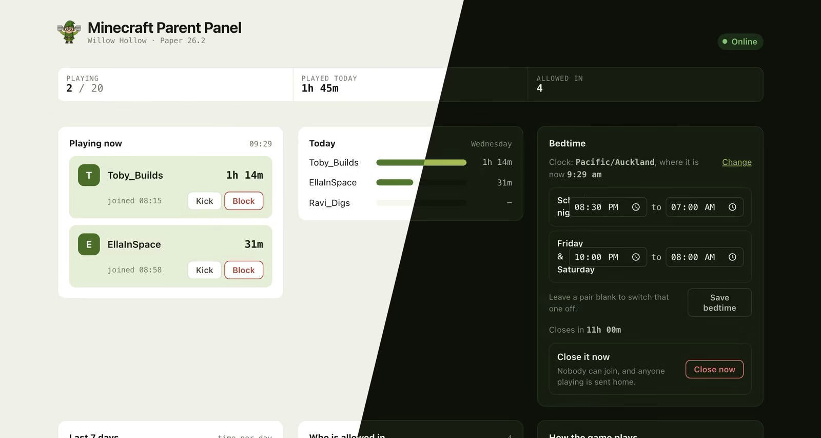Click the '1h 14m' value in Today

tap(497, 162)
